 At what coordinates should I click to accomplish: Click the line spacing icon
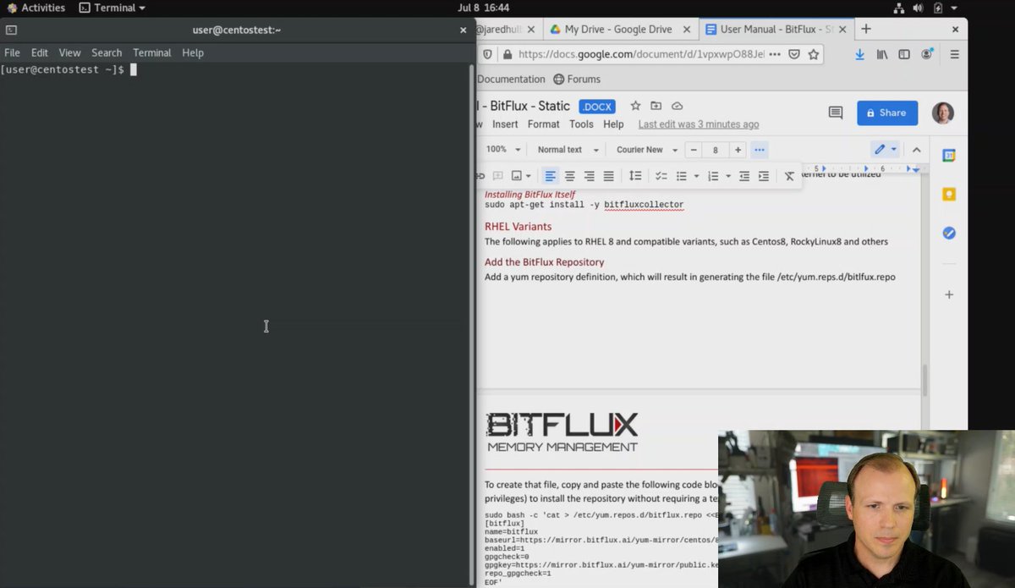635,175
